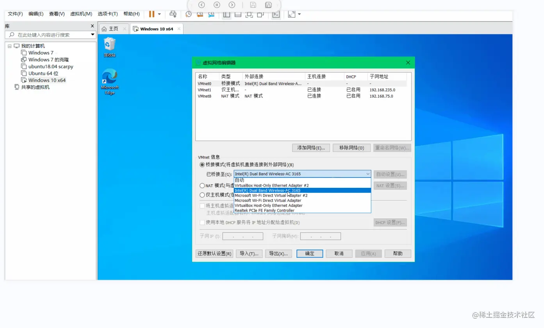The width and height of the screenshot is (544, 328).
Task: Click the stretch guest display icon
Action: [x=291, y=14]
